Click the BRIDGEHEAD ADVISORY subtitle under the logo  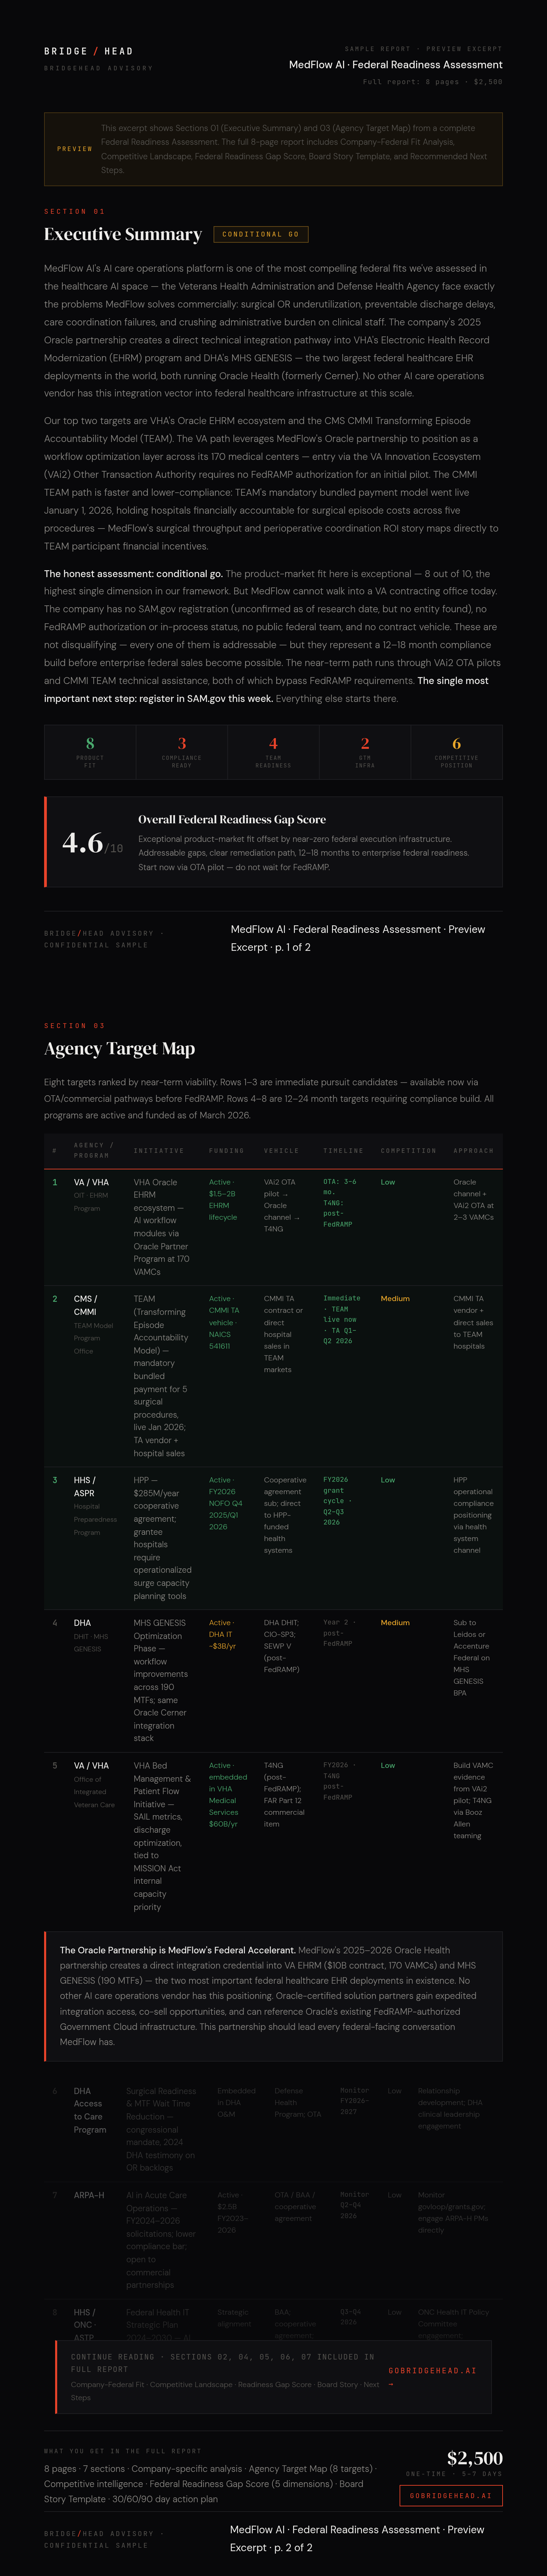pyautogui.click(x=98, y=68)
